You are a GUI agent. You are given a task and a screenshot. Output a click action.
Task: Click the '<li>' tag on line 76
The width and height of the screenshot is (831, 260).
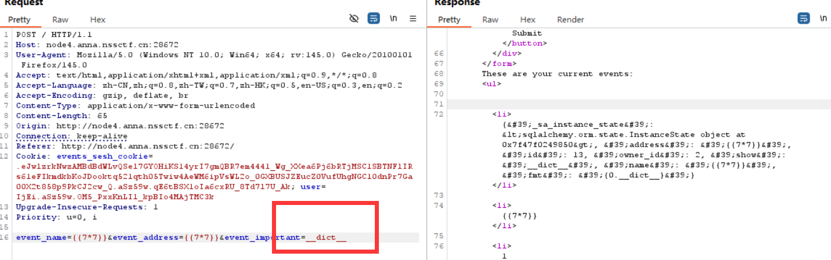click(x=502, y=247)
